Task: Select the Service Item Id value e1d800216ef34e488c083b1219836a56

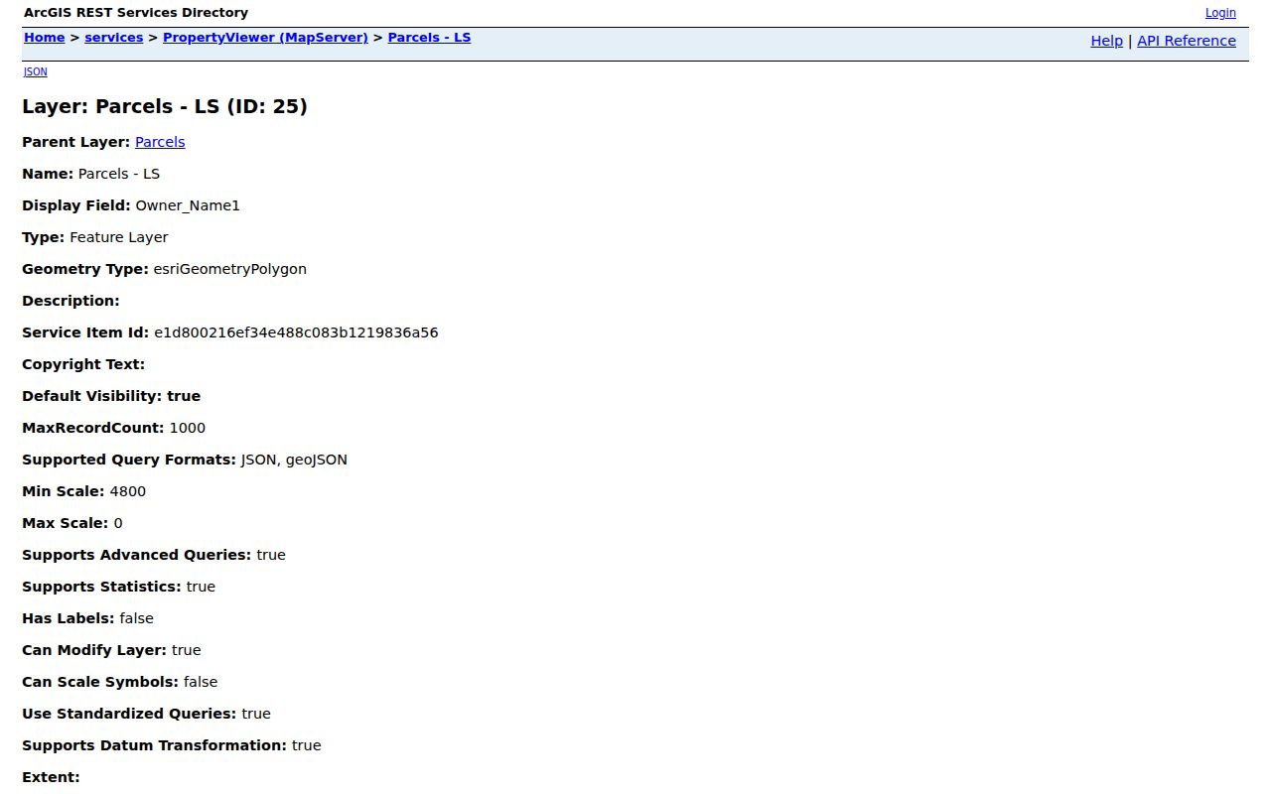Action: click(x=296, y=332)
